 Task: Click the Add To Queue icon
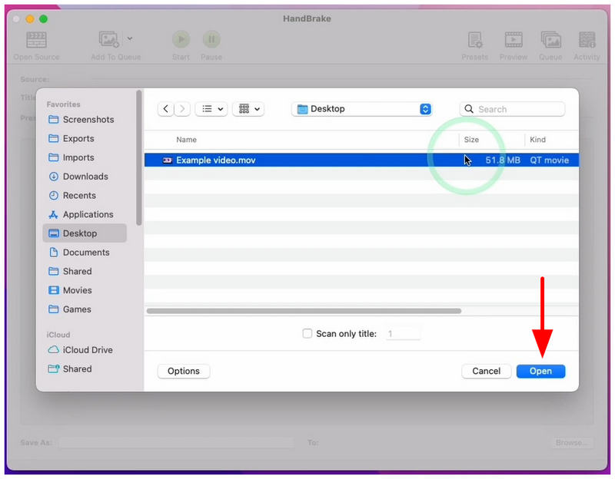click(108, 40)
